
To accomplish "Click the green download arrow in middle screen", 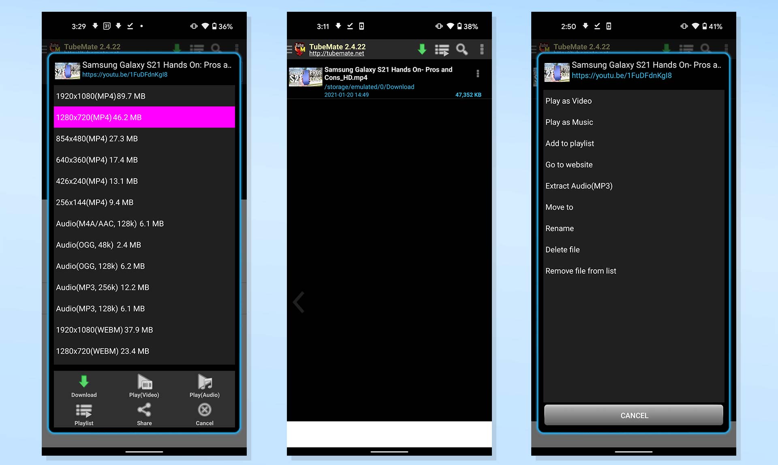I will click(422, 50).
